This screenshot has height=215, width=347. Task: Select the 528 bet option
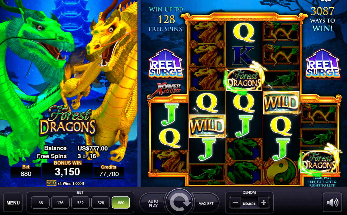tap(100, 203)
